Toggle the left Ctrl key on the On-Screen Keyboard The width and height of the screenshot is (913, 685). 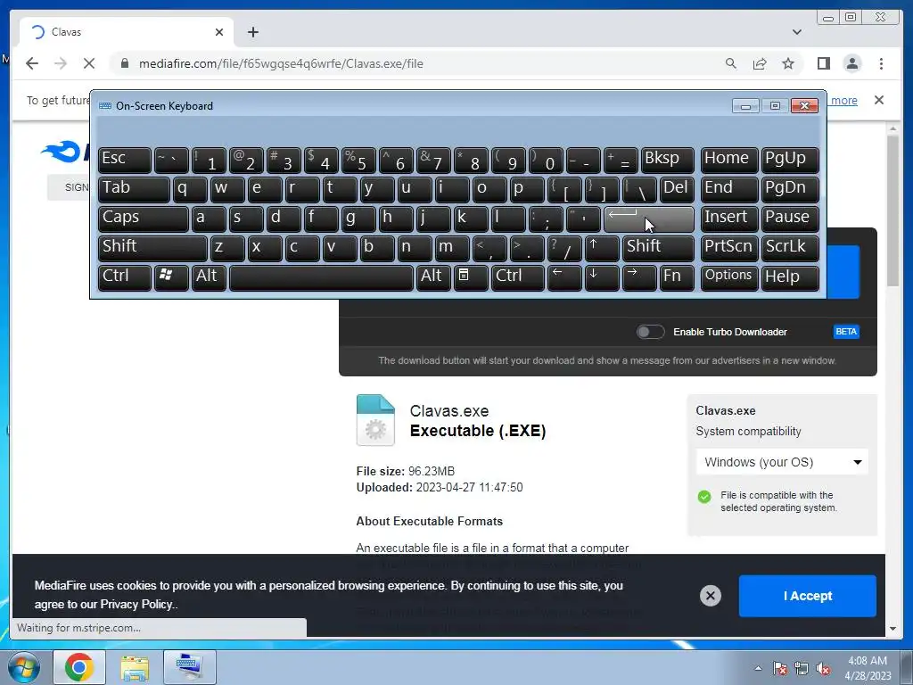pyautogui.click(x=125, y=277)
